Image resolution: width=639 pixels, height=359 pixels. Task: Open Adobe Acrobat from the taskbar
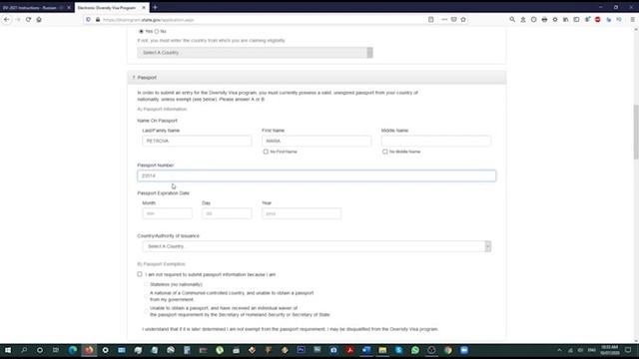[349, 350]
